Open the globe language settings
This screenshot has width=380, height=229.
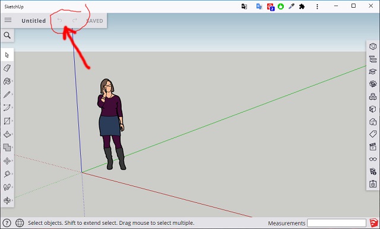pos(20,223)
